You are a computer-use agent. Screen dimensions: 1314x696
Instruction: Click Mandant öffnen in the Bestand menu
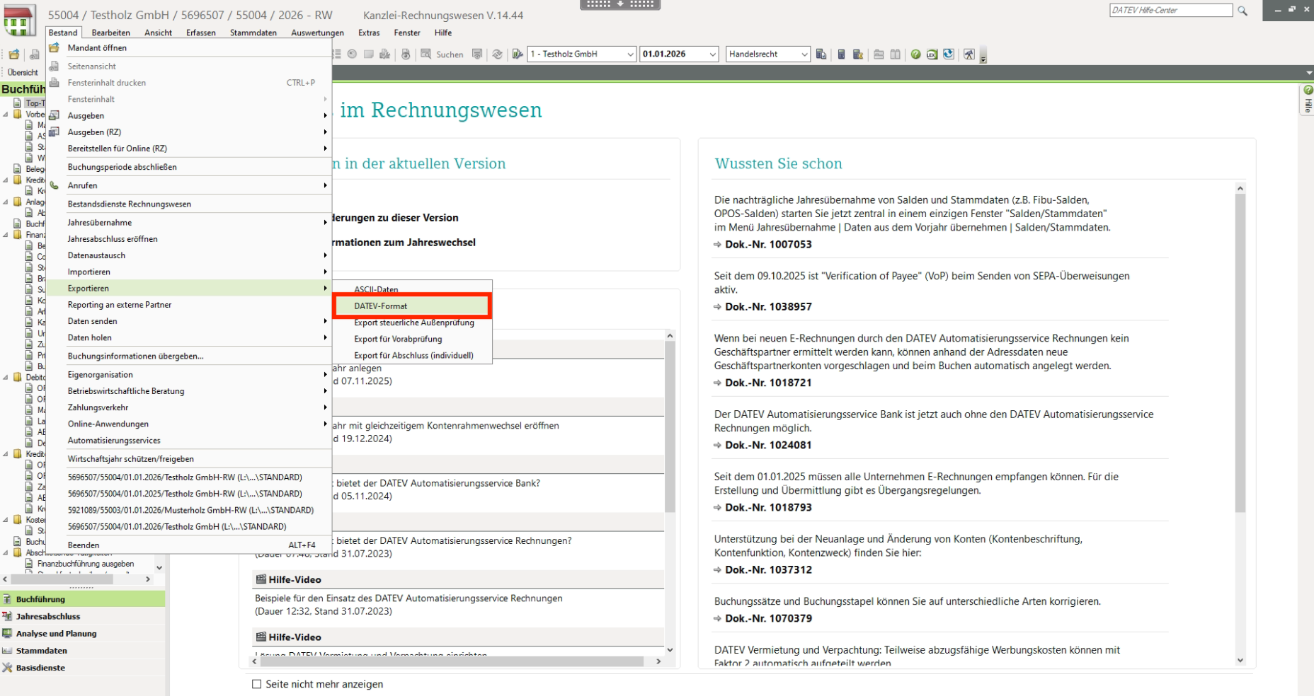pyautogui.click(x=189, y=47)
